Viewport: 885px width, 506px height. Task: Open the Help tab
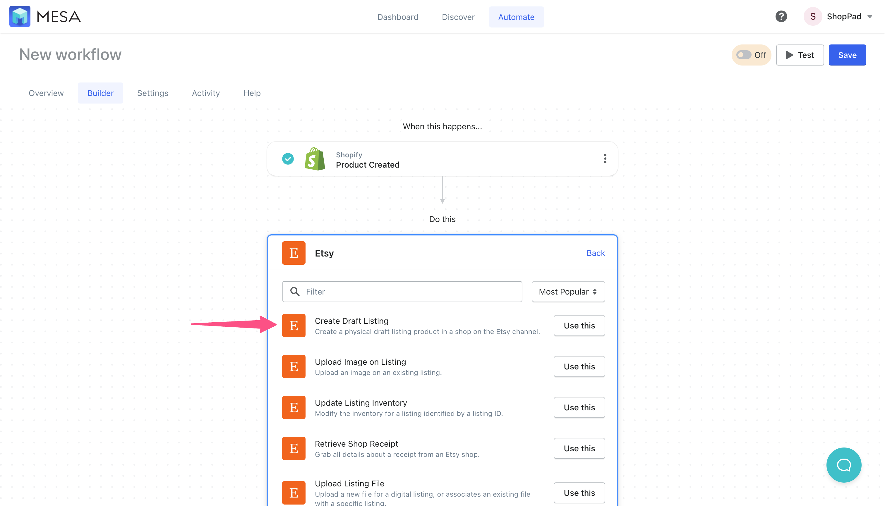[252, 93]
